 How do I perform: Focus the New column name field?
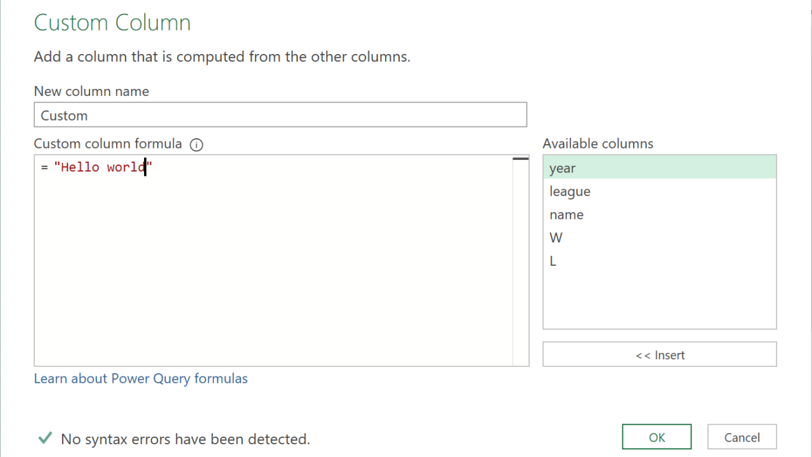coord(280,115)
